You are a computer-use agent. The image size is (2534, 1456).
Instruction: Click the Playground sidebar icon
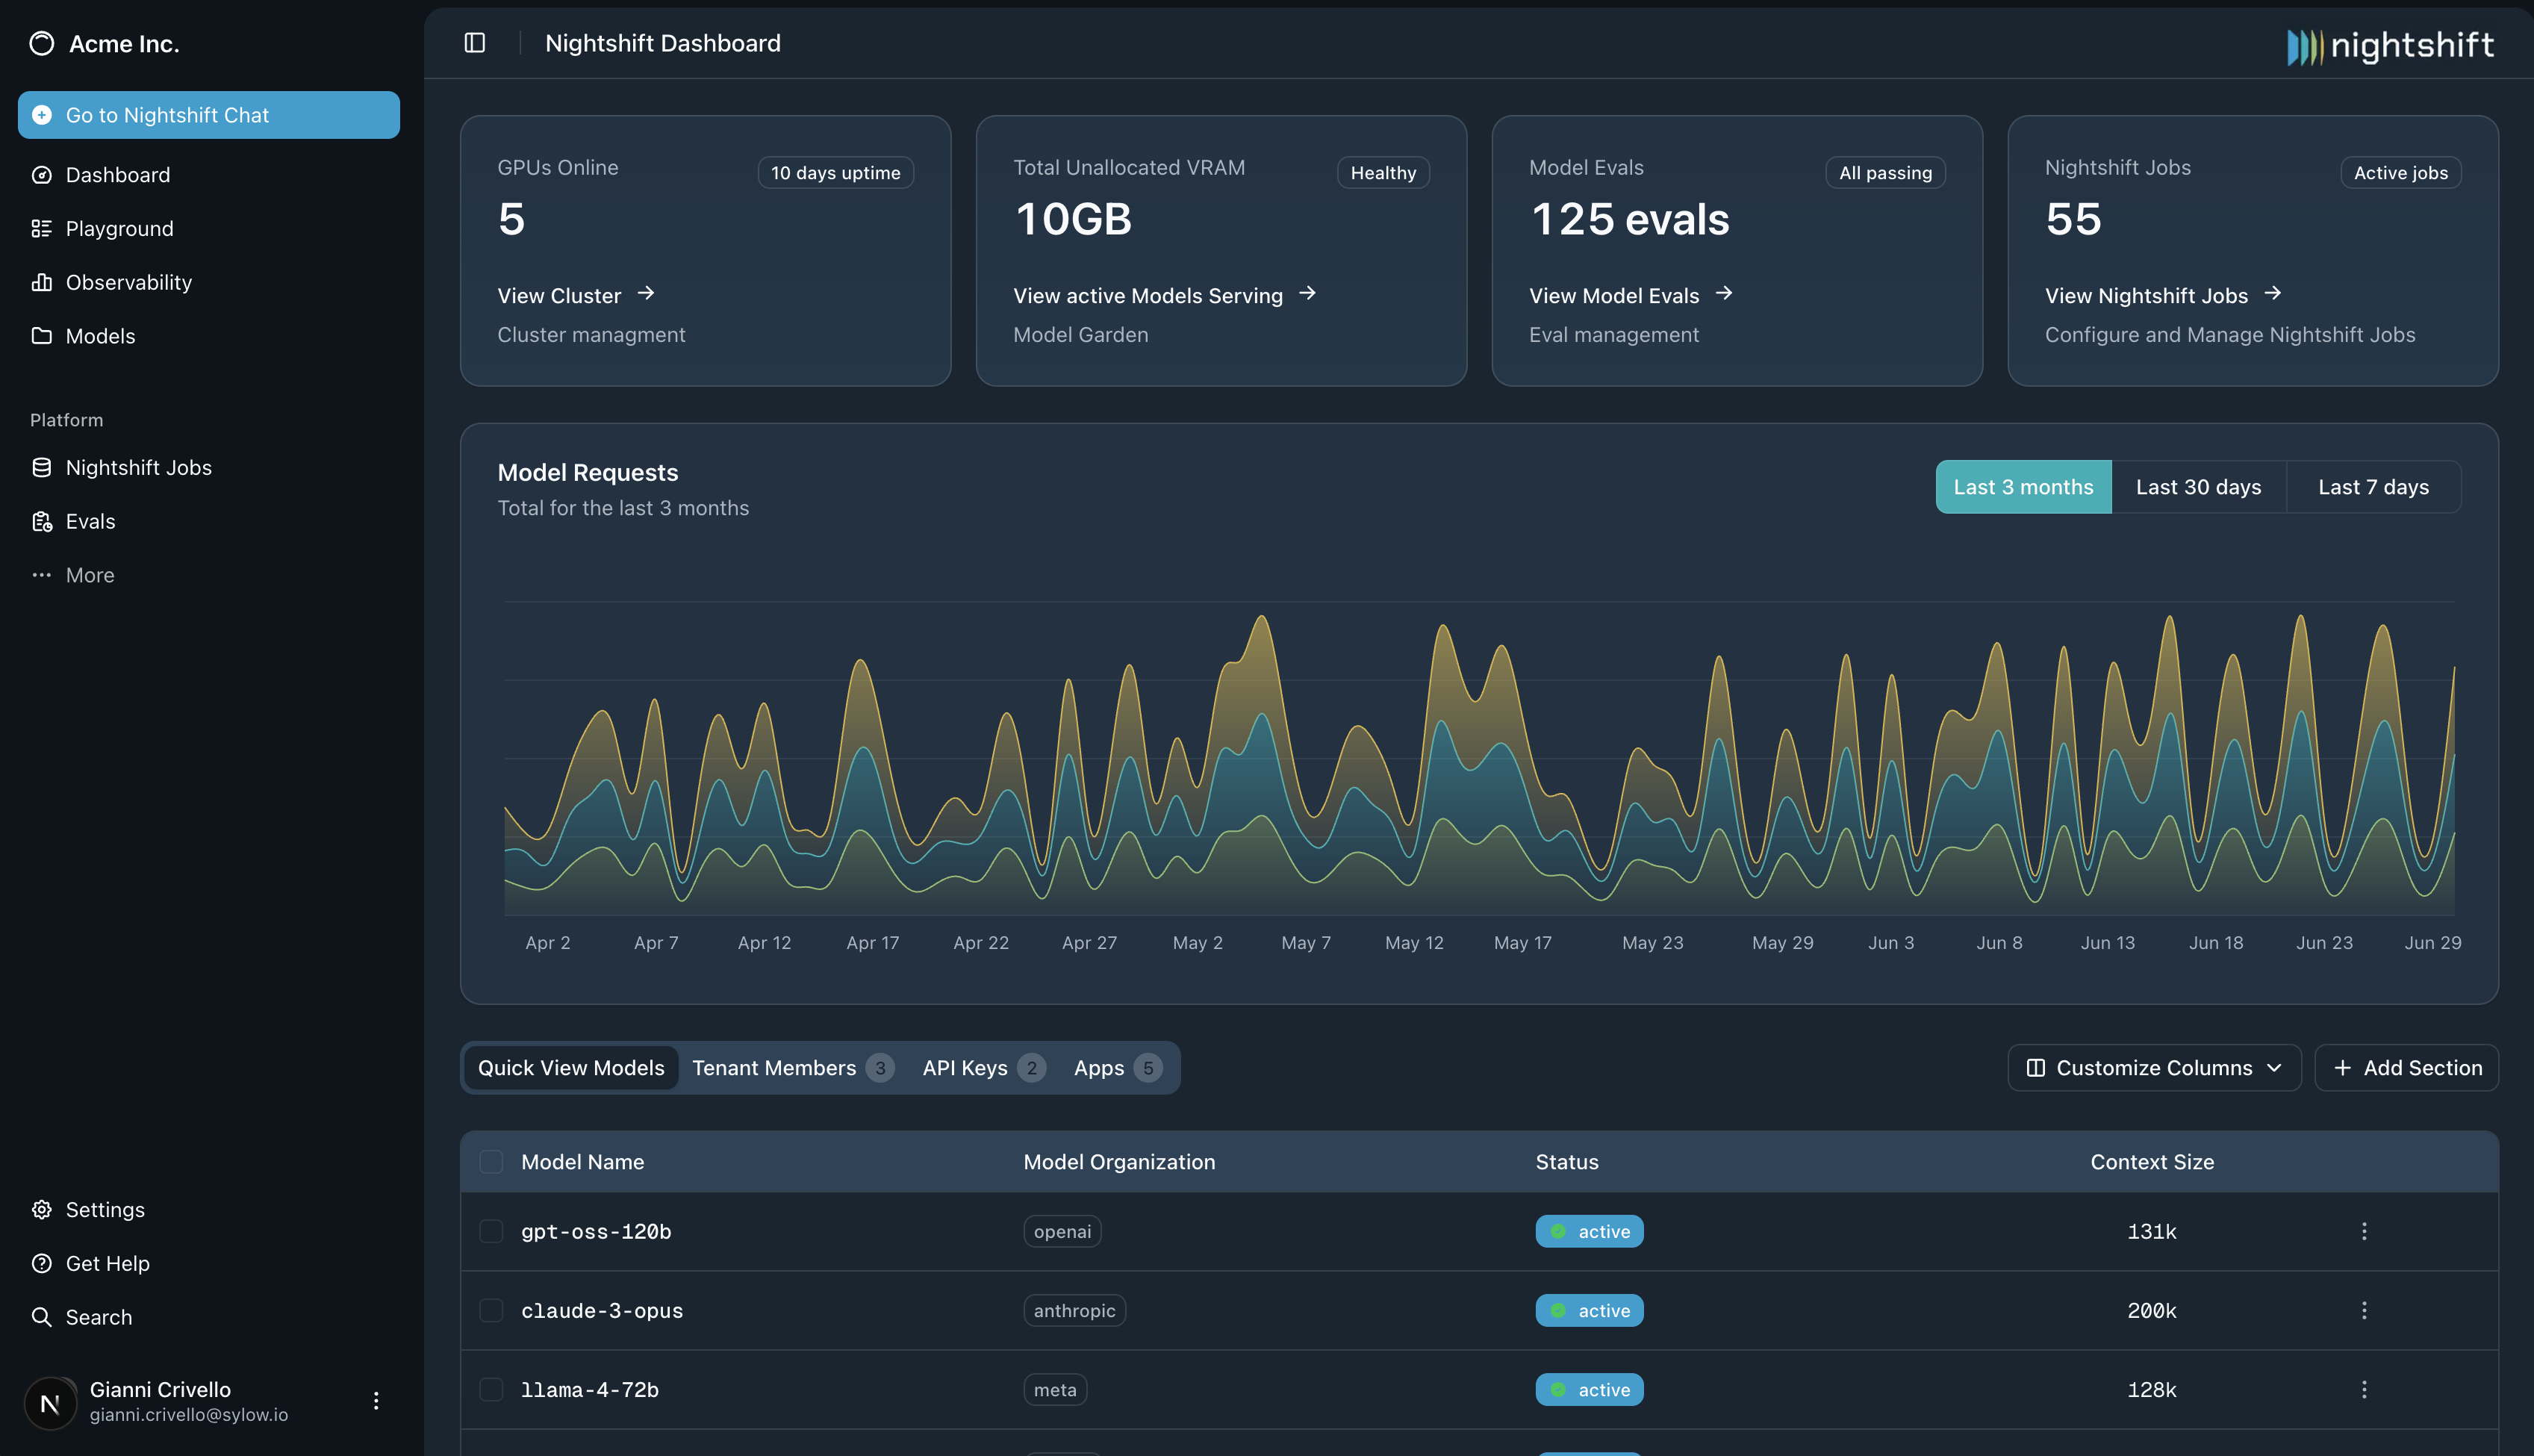41,229
